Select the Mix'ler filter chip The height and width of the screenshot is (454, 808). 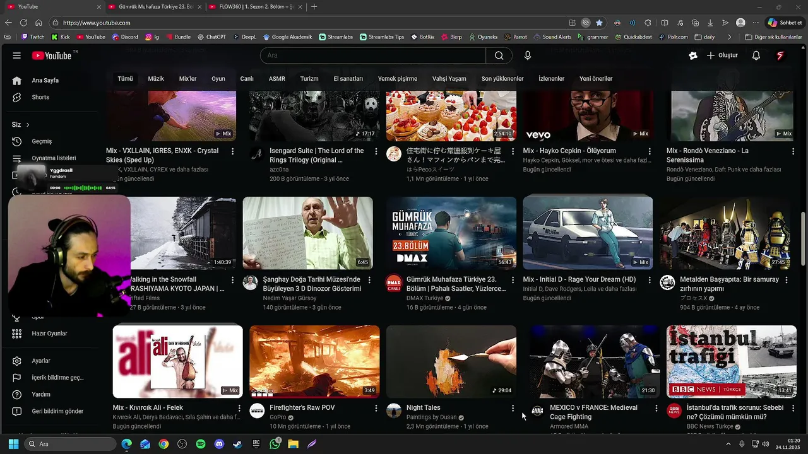[188, 79]
